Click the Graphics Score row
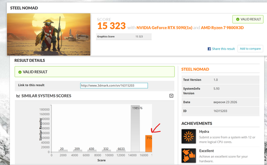Image resolution: width=267 pixels, height=165 pixels. (124, 36)
